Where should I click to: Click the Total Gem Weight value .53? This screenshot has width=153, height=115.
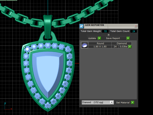click(105, 31)
